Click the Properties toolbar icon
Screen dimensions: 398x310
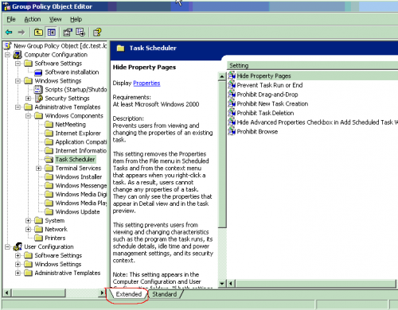pyautogui.click(x=68, y=33)
